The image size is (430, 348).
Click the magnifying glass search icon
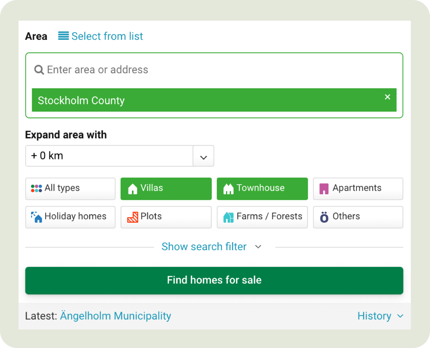point(39,70)
